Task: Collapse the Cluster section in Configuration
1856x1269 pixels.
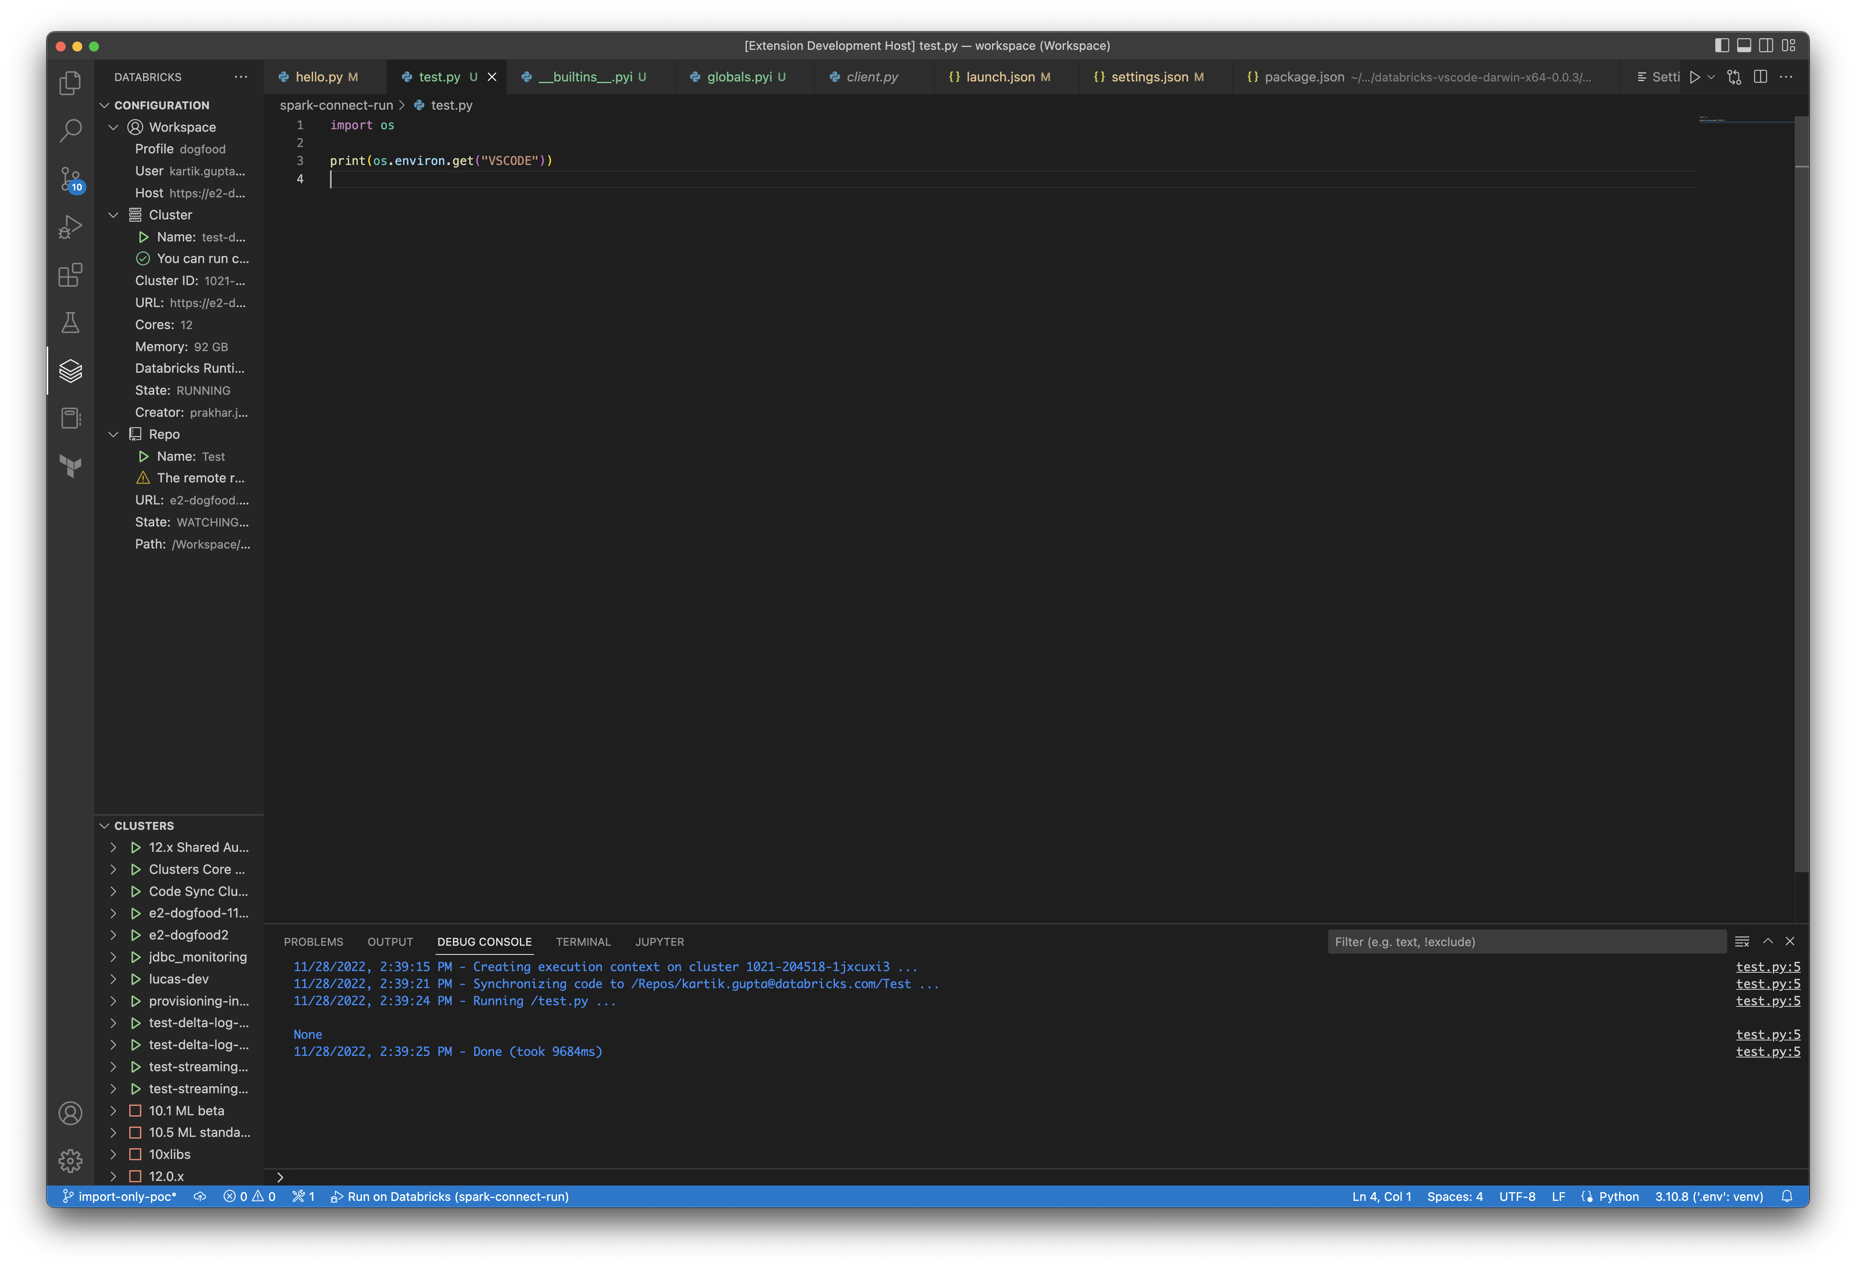Action: 113,215
